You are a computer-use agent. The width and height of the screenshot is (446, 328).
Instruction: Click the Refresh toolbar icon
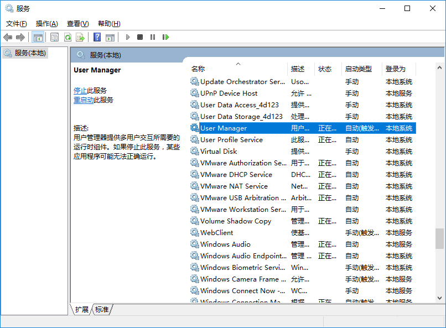[68, 37]
